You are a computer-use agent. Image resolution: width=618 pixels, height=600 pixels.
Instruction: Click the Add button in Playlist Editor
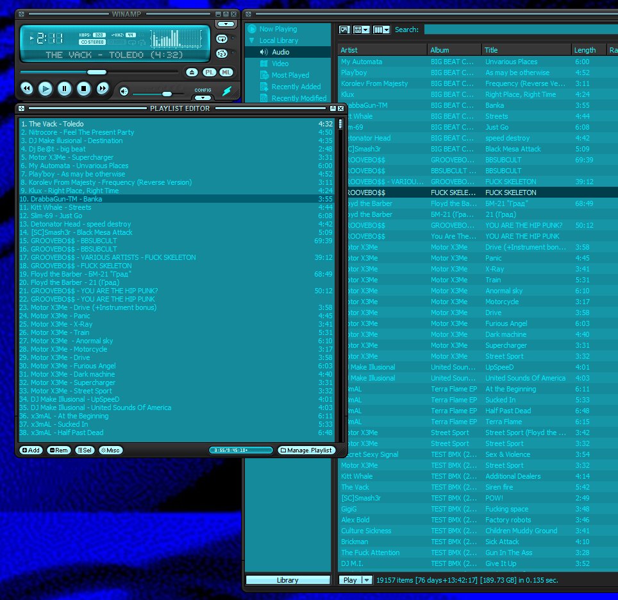pos(31,450)
